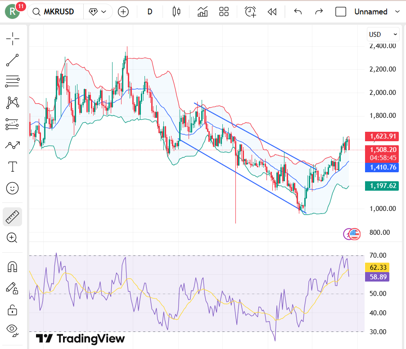Open the XABCD pattern tools
This screenshot has width=406, height=349.
point(13,103)
